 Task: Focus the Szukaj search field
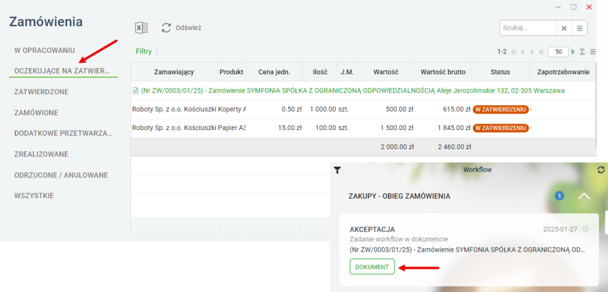528,28
